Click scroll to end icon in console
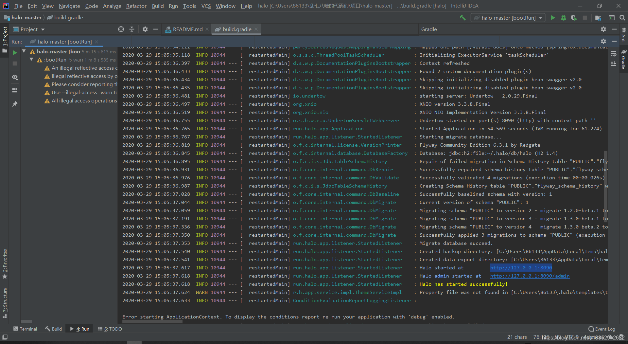This screenshot has height=344, width=628. (x=614, y=63)
